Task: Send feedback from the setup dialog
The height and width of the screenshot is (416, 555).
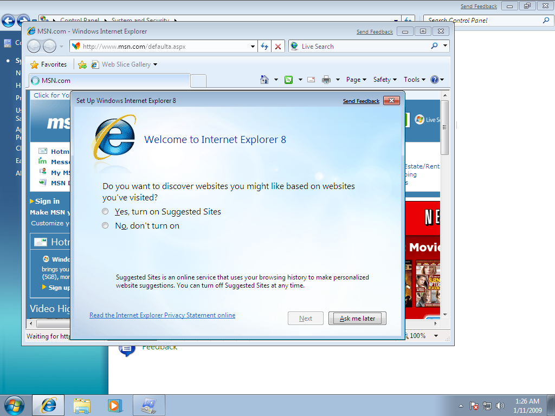Action: [361, 101]
